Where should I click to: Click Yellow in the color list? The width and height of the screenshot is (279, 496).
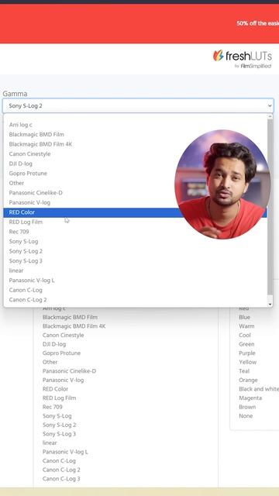248,362
